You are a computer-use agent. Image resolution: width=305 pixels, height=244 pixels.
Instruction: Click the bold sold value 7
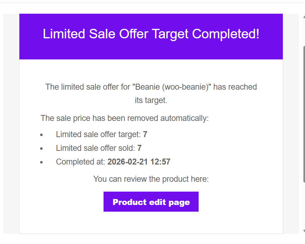click(139, 148)
